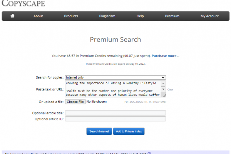Screen dimensions: 231x154
Task: Click the text box scroll up arrow
Action: point(163,83)
